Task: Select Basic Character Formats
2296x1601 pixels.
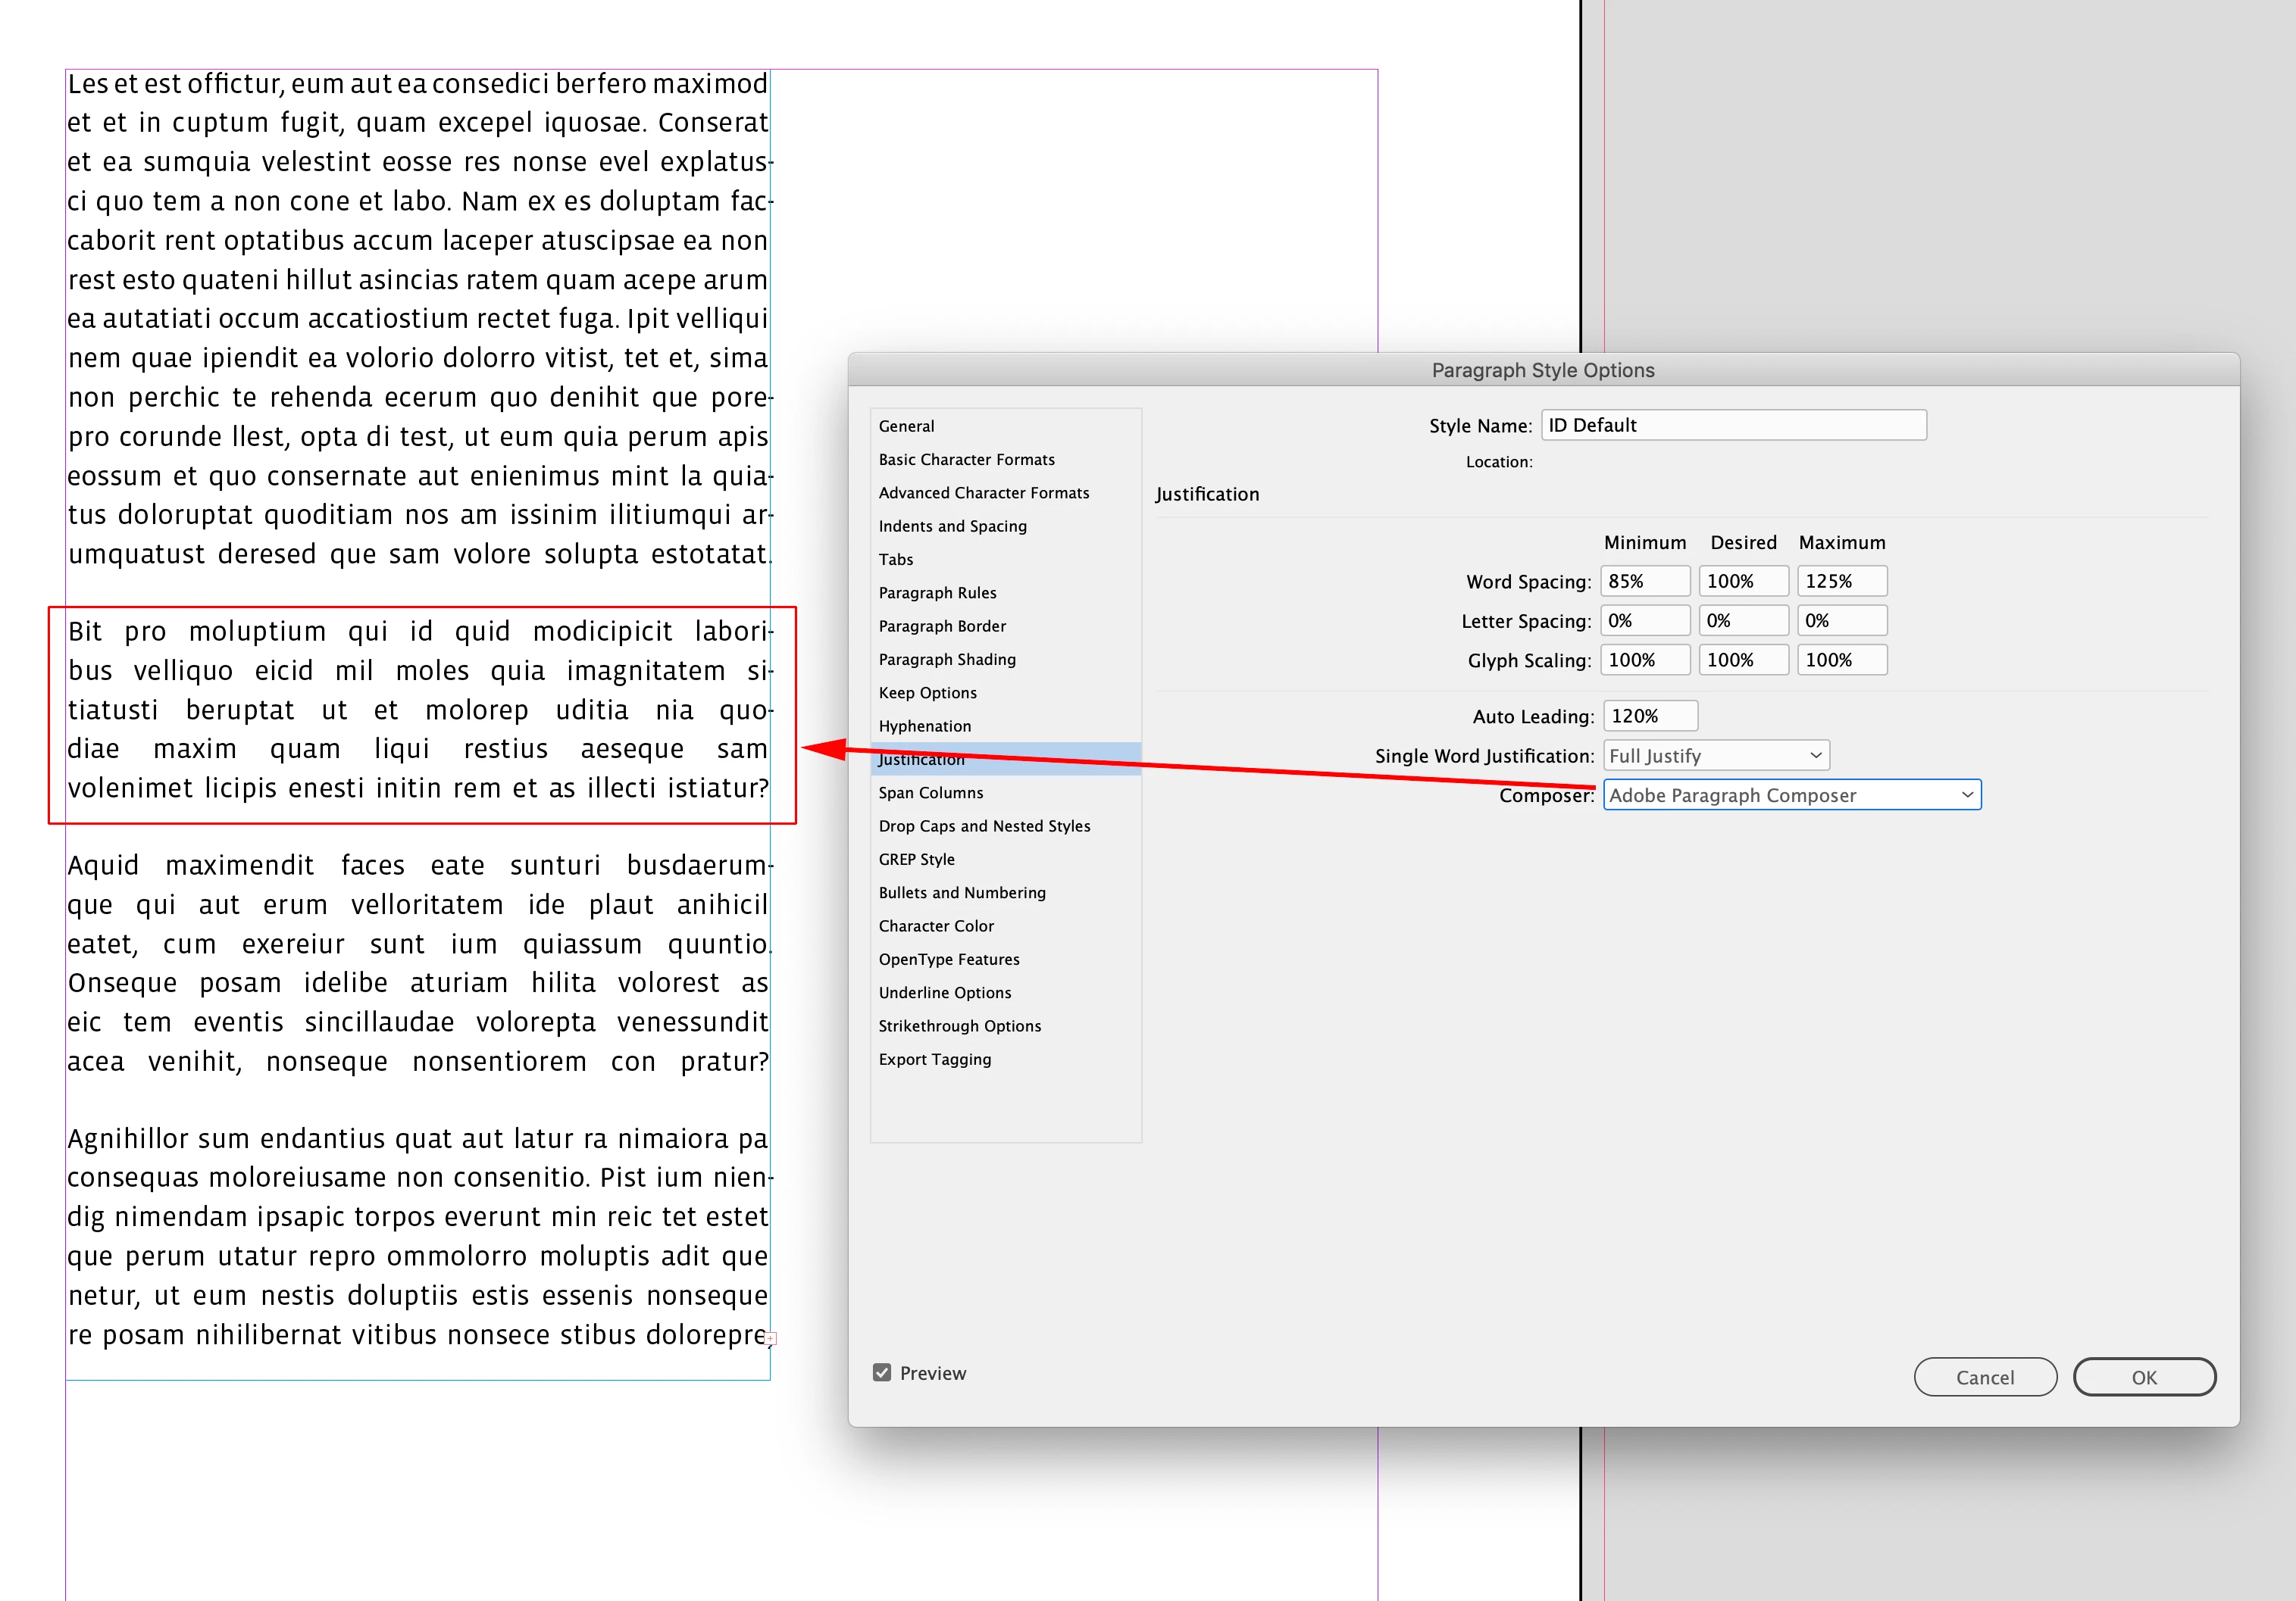Action: [966, 459]
